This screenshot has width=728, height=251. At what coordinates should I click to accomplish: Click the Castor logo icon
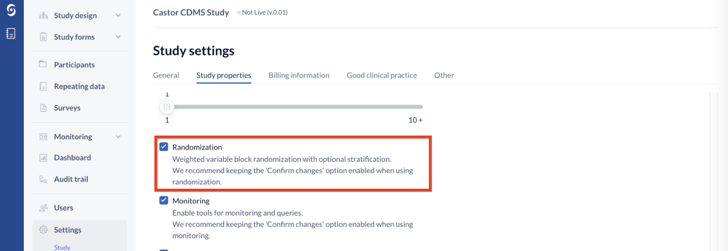(11, 10)
